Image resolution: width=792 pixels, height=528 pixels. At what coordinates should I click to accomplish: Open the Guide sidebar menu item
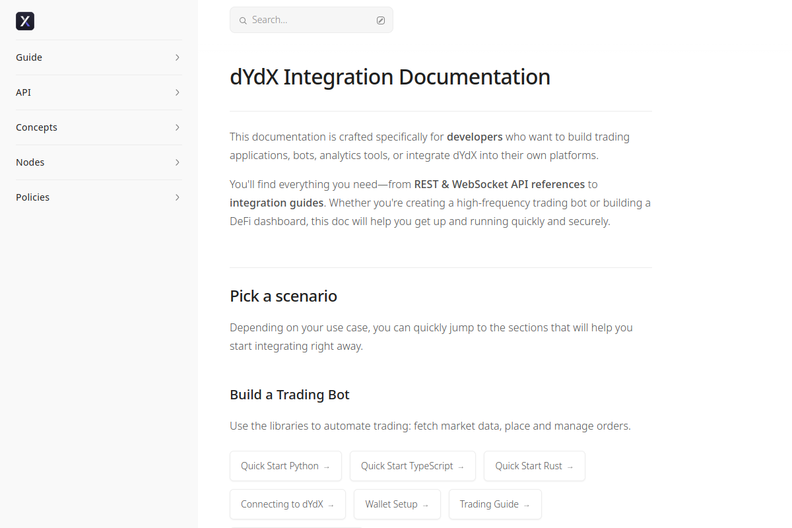[99, 57]
